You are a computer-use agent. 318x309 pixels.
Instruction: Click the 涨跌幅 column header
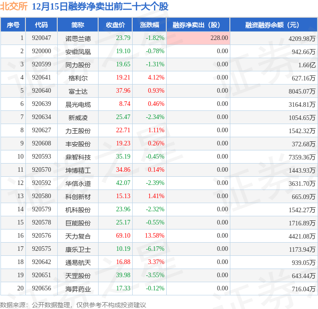(x=149, y=25)
